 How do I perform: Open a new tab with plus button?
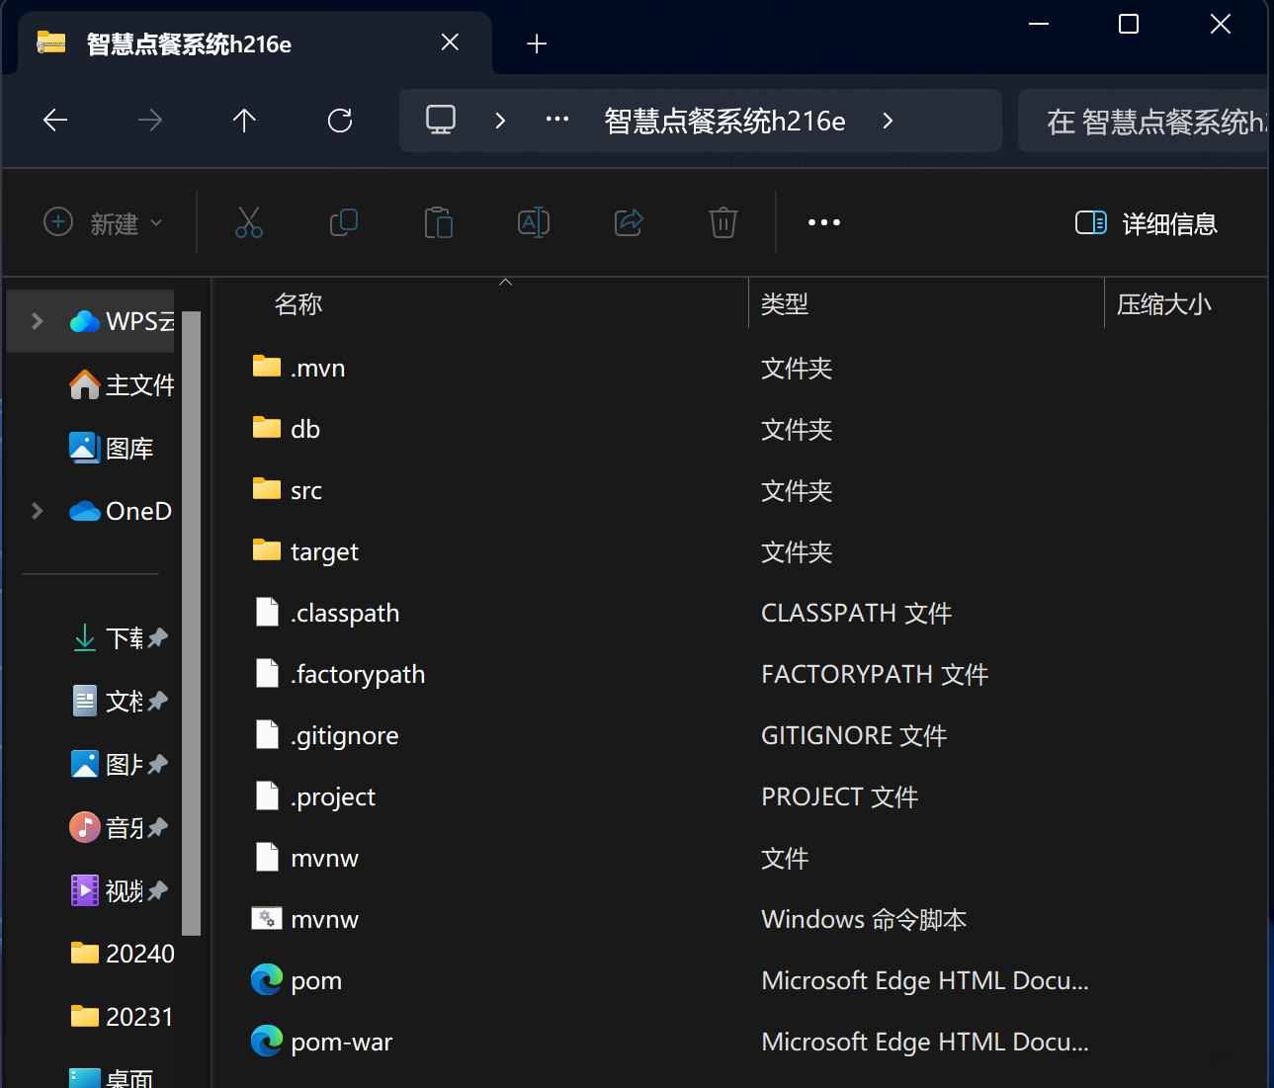(537, 43)
